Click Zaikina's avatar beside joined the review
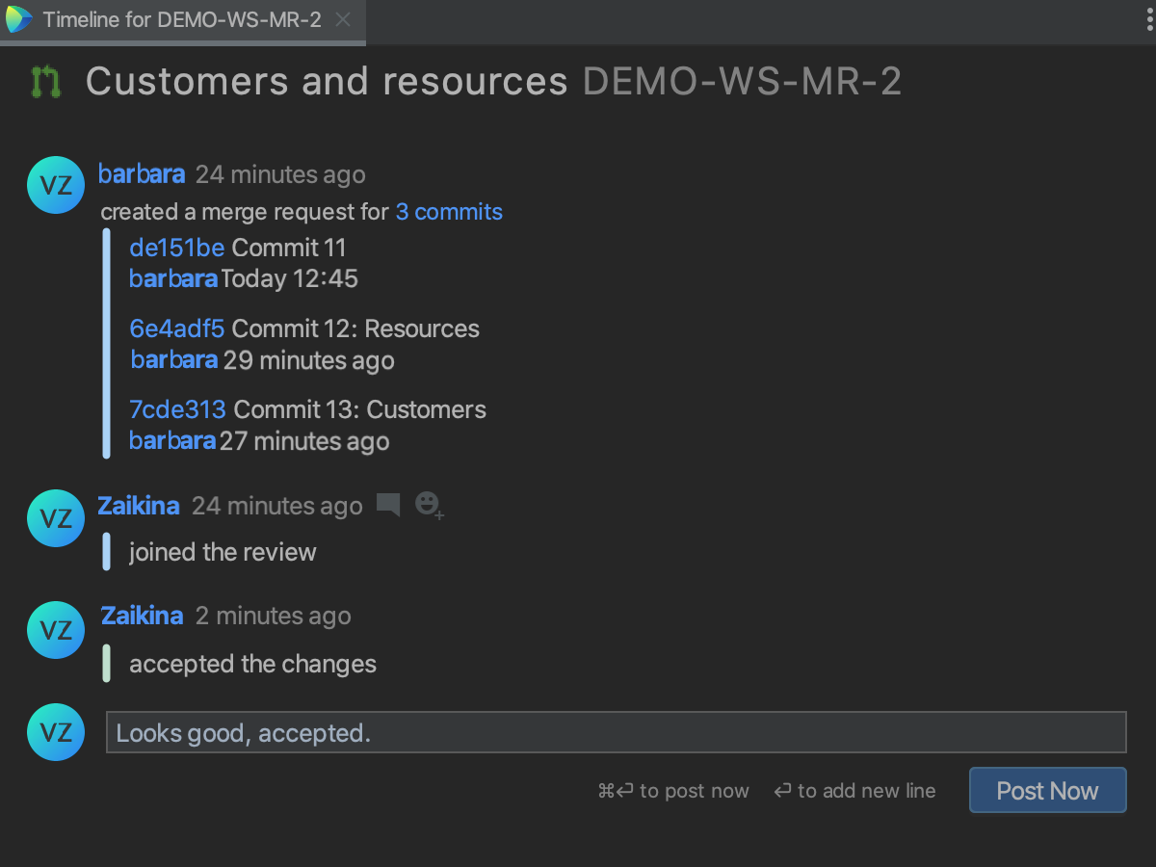 coord(56,518)
